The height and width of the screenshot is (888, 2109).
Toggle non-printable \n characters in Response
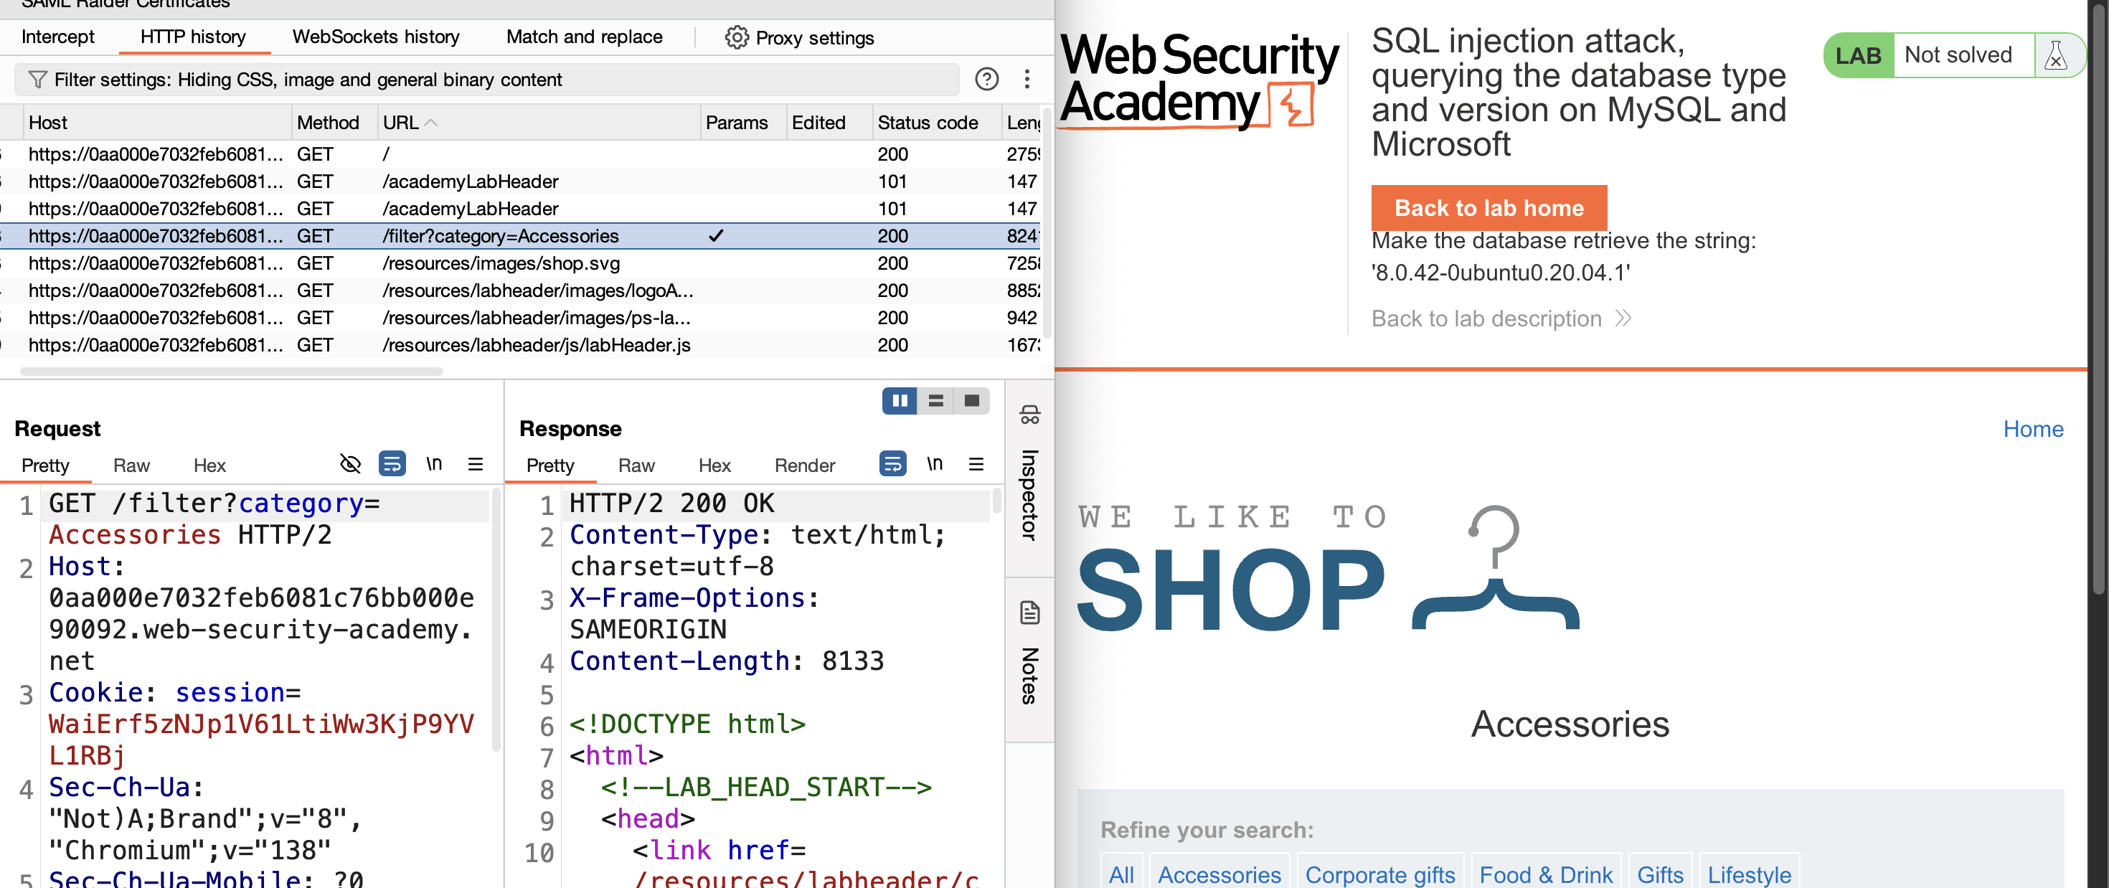coord(934,464)
